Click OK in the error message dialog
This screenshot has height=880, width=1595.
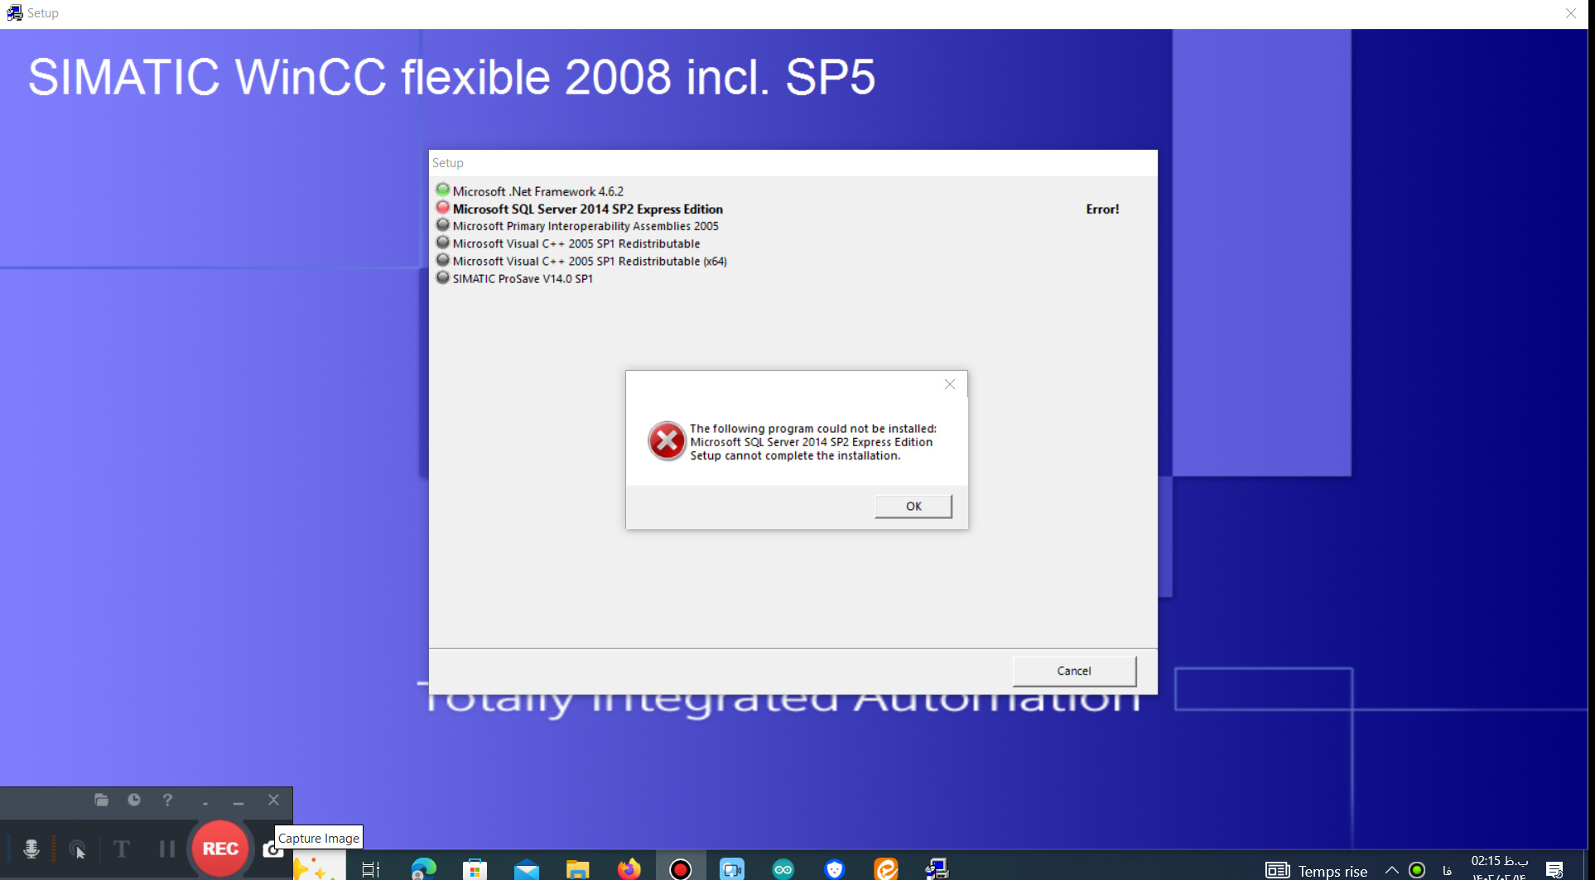click(913, 506)
